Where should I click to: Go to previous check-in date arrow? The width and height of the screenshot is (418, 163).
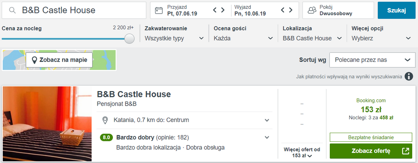click(215, 10)
